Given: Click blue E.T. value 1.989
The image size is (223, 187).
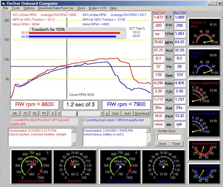Looking at the screenshot, I should (x=180, y=17).
